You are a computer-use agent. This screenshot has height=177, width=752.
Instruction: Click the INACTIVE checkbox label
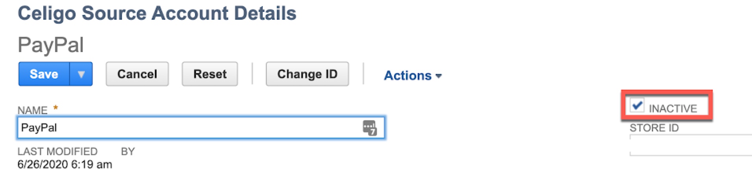(x=673, y=109)
